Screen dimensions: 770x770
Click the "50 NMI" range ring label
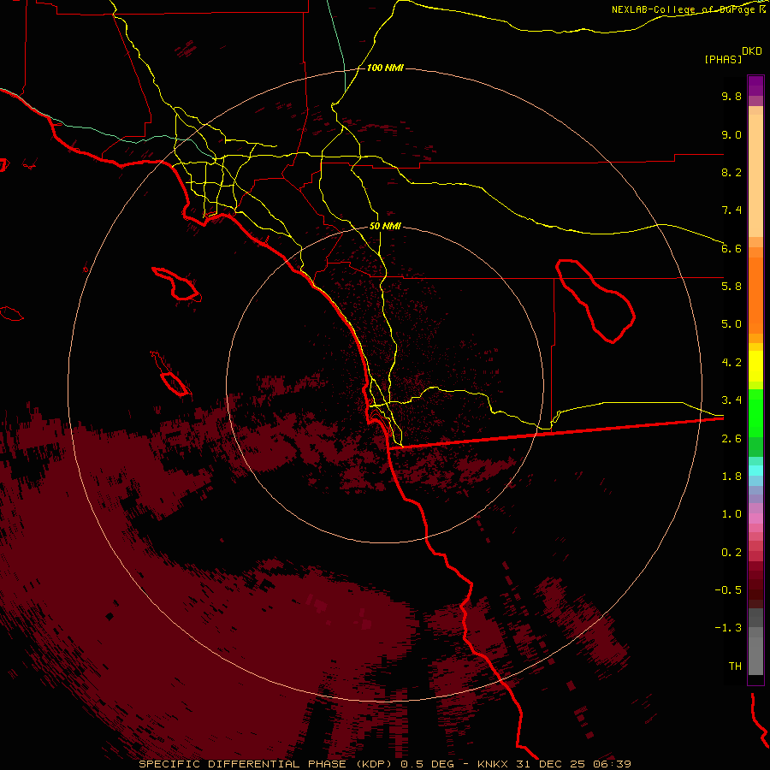pos(385,226)
